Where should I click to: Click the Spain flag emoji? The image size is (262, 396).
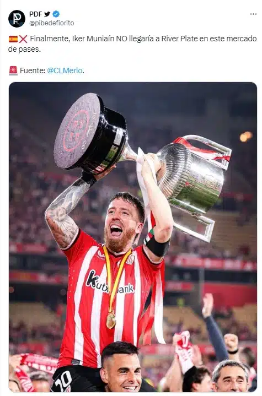pyautogui.click(x=13, y=39)
